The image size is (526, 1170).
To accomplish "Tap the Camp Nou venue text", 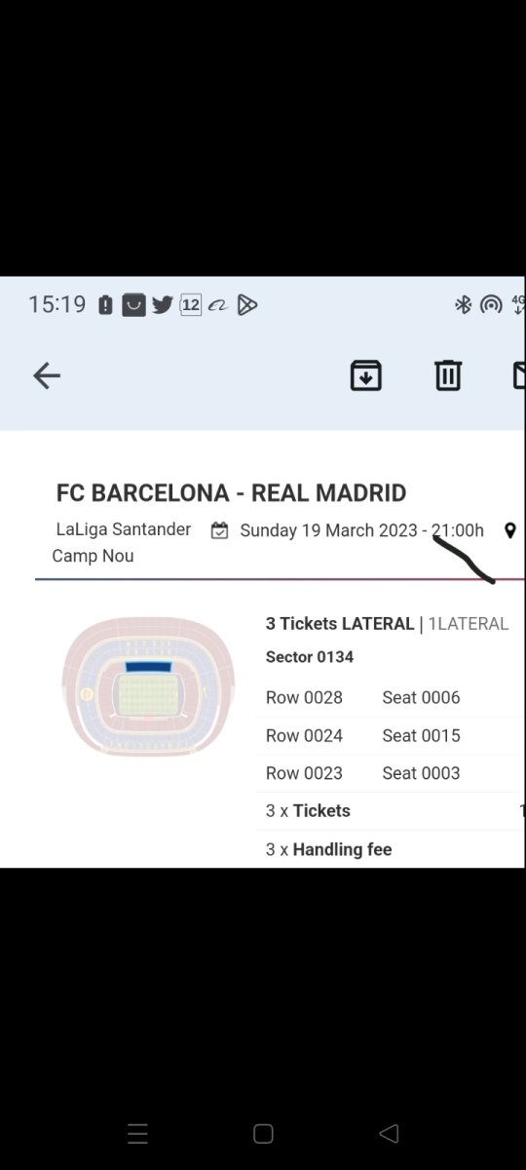I will click(x=93, y=556).
